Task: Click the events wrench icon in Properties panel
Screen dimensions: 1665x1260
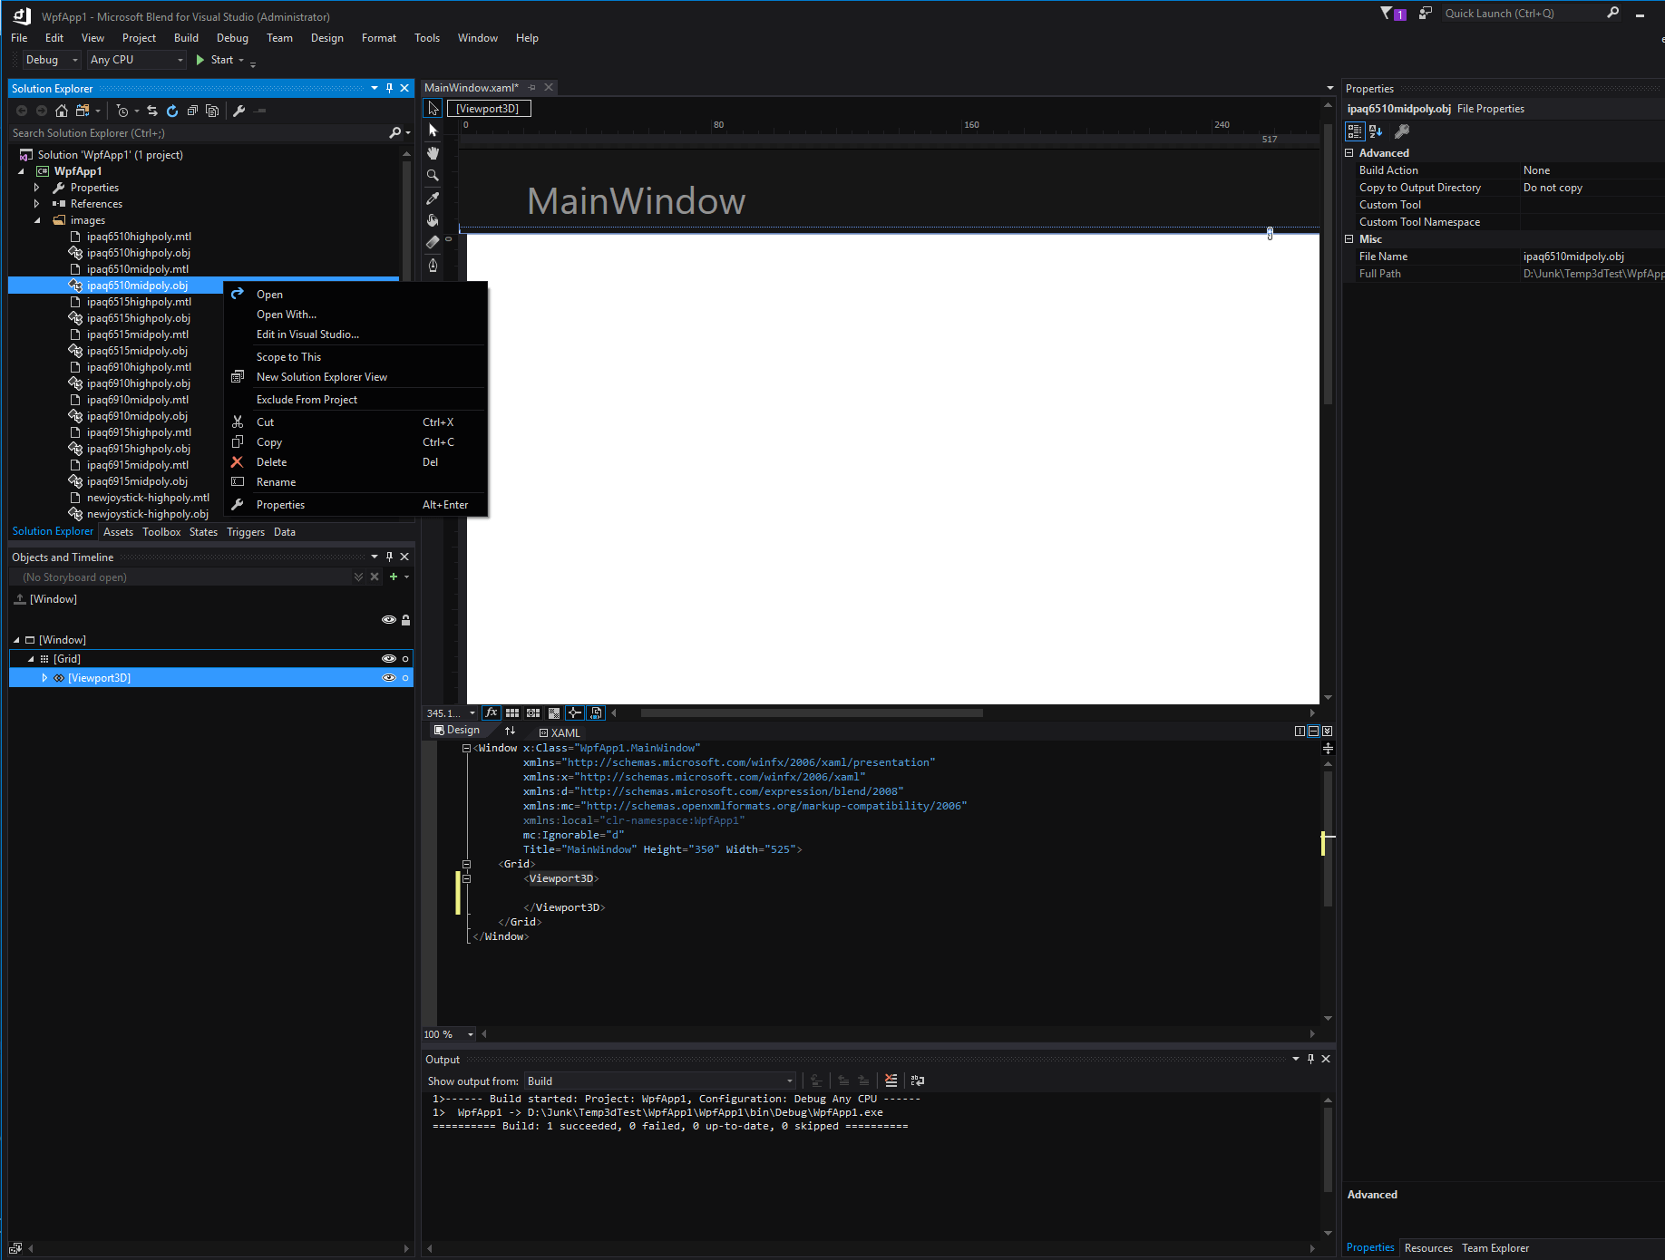Action: coord(1402,131)
